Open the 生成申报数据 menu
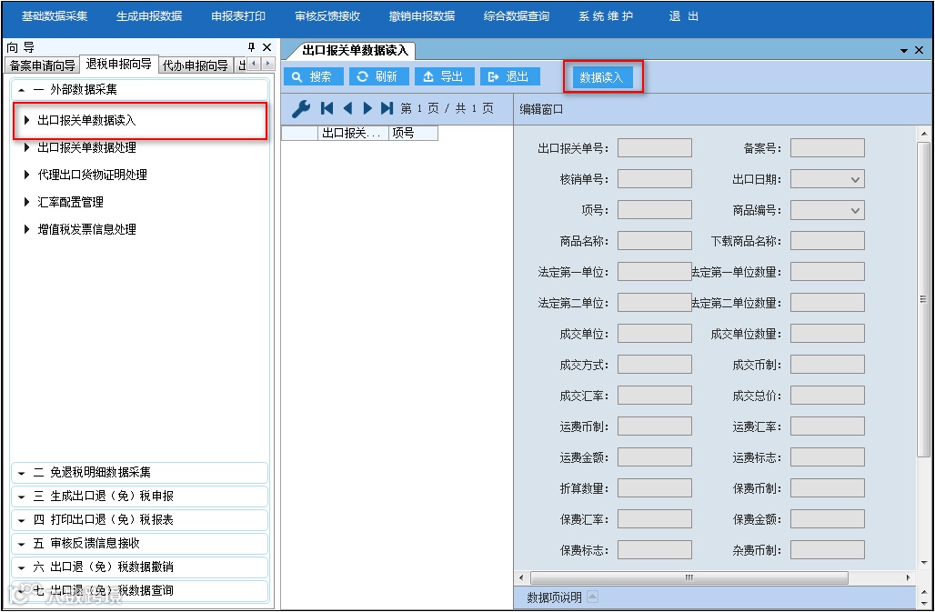The height and width of the screenshot is (612, 935). coord(149,16)
